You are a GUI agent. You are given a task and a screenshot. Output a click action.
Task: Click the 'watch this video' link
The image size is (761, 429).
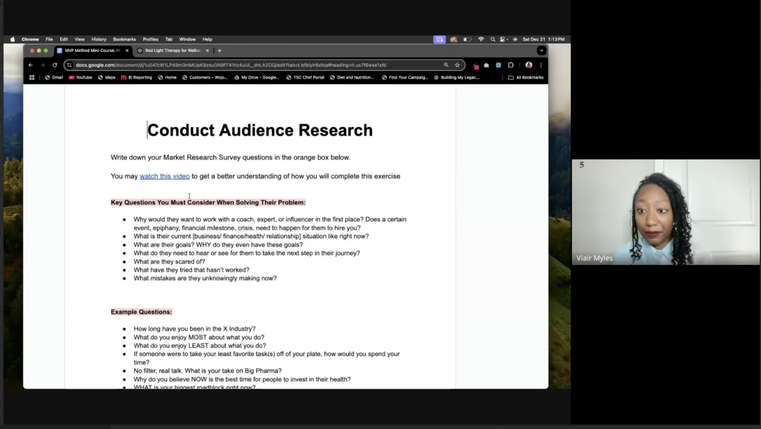tap(164, 176)
